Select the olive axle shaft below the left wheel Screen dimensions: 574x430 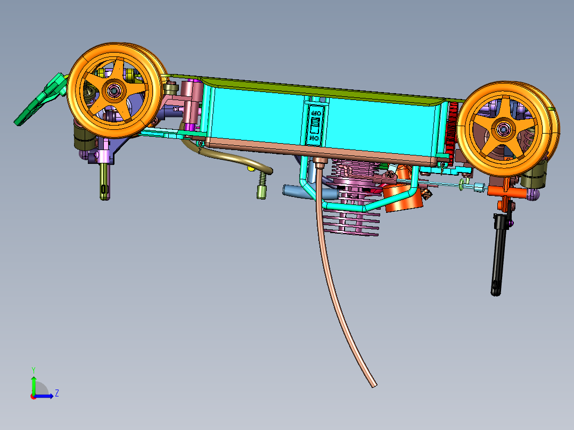click(x=105, y=181)
